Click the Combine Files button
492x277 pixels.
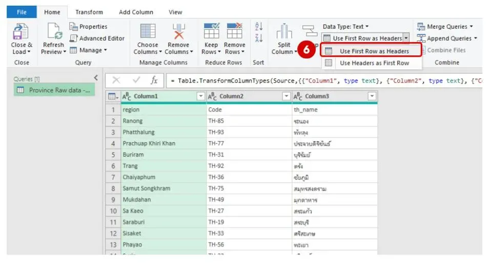(443, 50)
